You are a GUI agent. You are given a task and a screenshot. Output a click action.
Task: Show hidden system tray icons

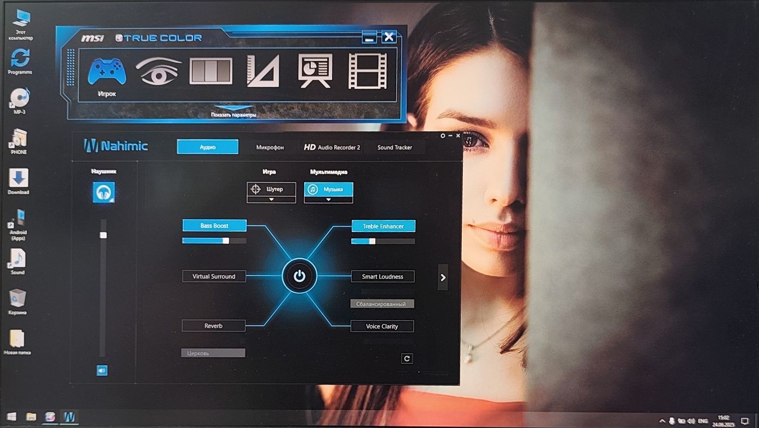(x=662, y=421)
